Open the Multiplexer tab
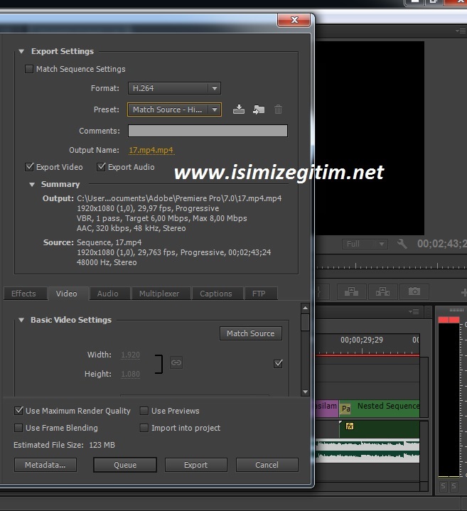 [159, 294]
